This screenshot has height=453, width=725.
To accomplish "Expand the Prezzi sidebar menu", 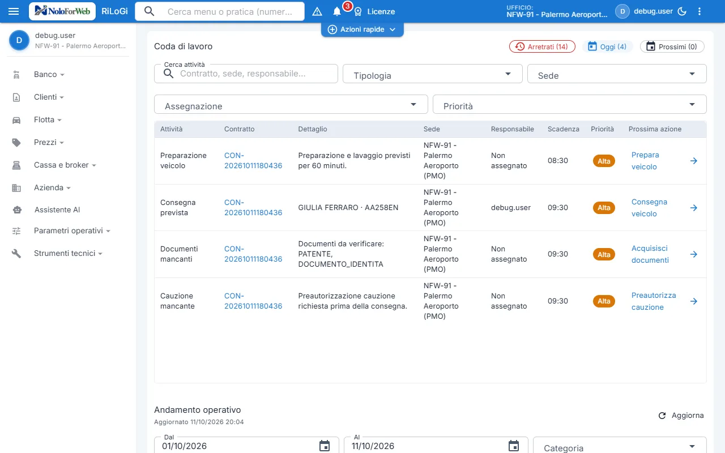I will (49, 142).
